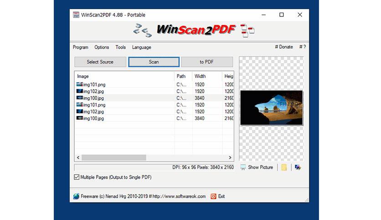Click the Exit label in footer

click(x=221, y=196)
